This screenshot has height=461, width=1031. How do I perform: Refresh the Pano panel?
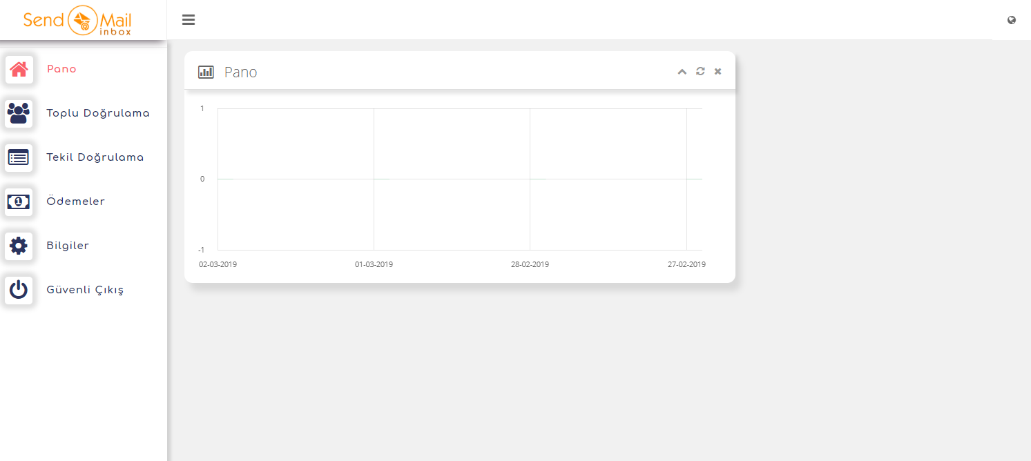[x=700, y=71]
